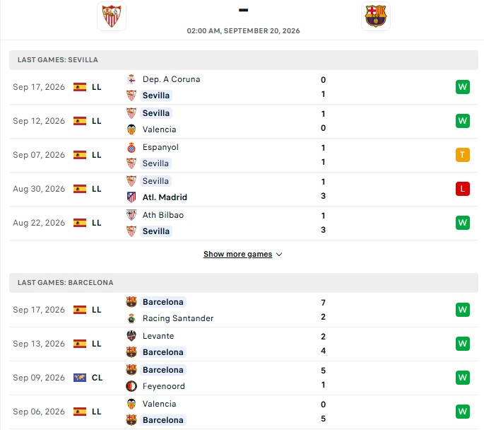This screenshot has height=430, width=484.
Task: Click the Levante team crest
Action: (x=131, y=336)
